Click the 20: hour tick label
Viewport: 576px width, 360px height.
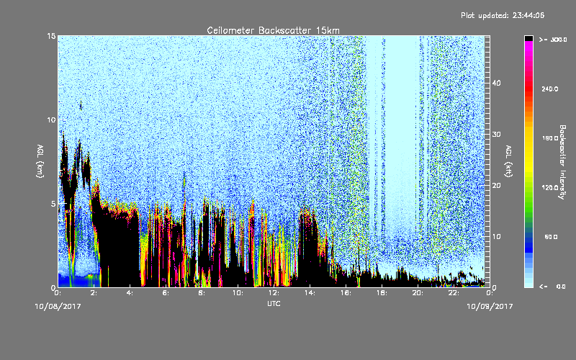tap(418, 293)
